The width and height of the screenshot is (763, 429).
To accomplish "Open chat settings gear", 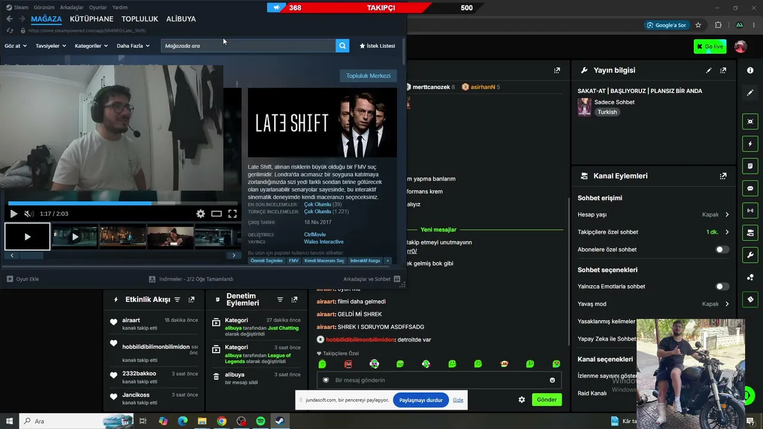I will [522, 400].
